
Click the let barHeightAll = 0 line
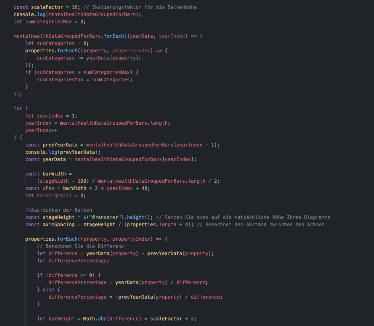point(55,196)
